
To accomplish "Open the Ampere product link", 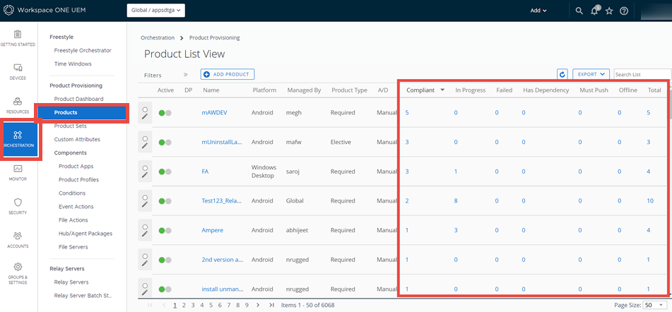I will pos(213,230).
